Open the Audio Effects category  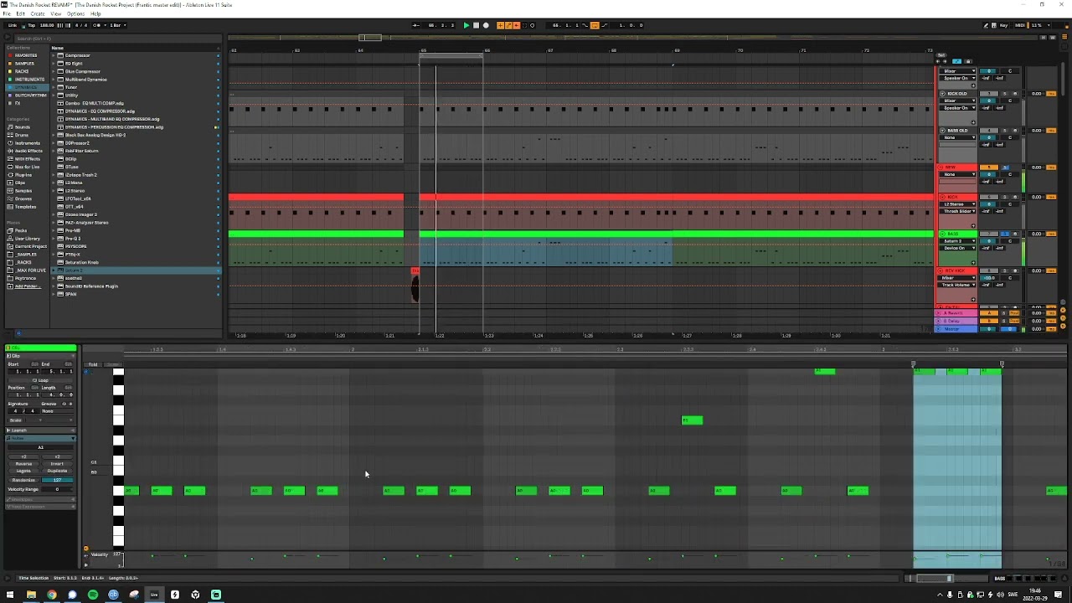coord(28,151)
